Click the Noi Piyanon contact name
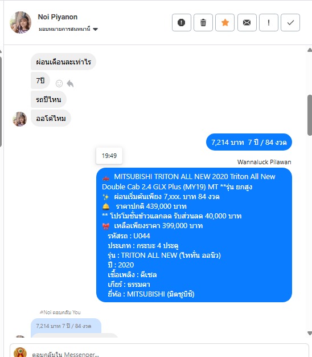 point(58,17)
